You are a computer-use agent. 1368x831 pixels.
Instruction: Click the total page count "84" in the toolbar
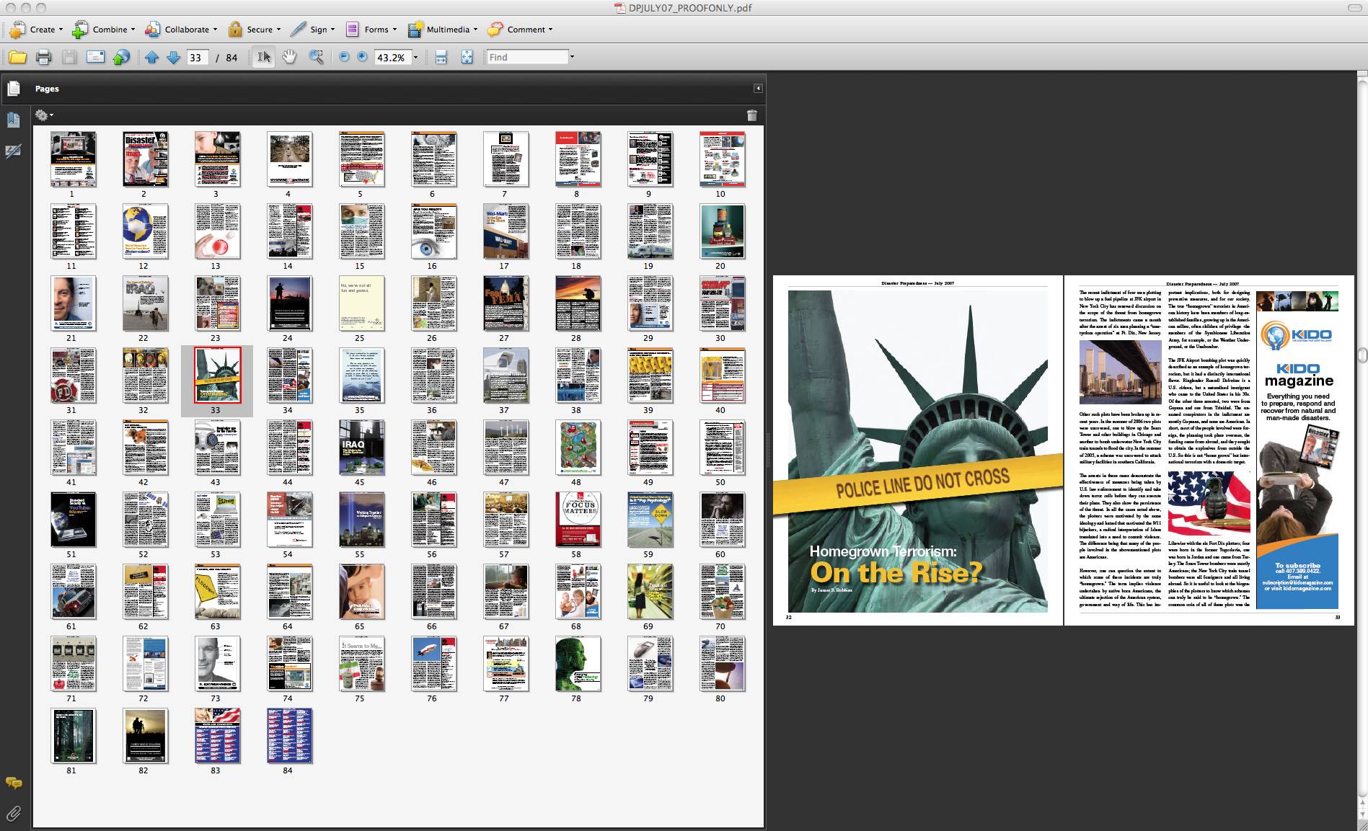[x=231, y=58]
